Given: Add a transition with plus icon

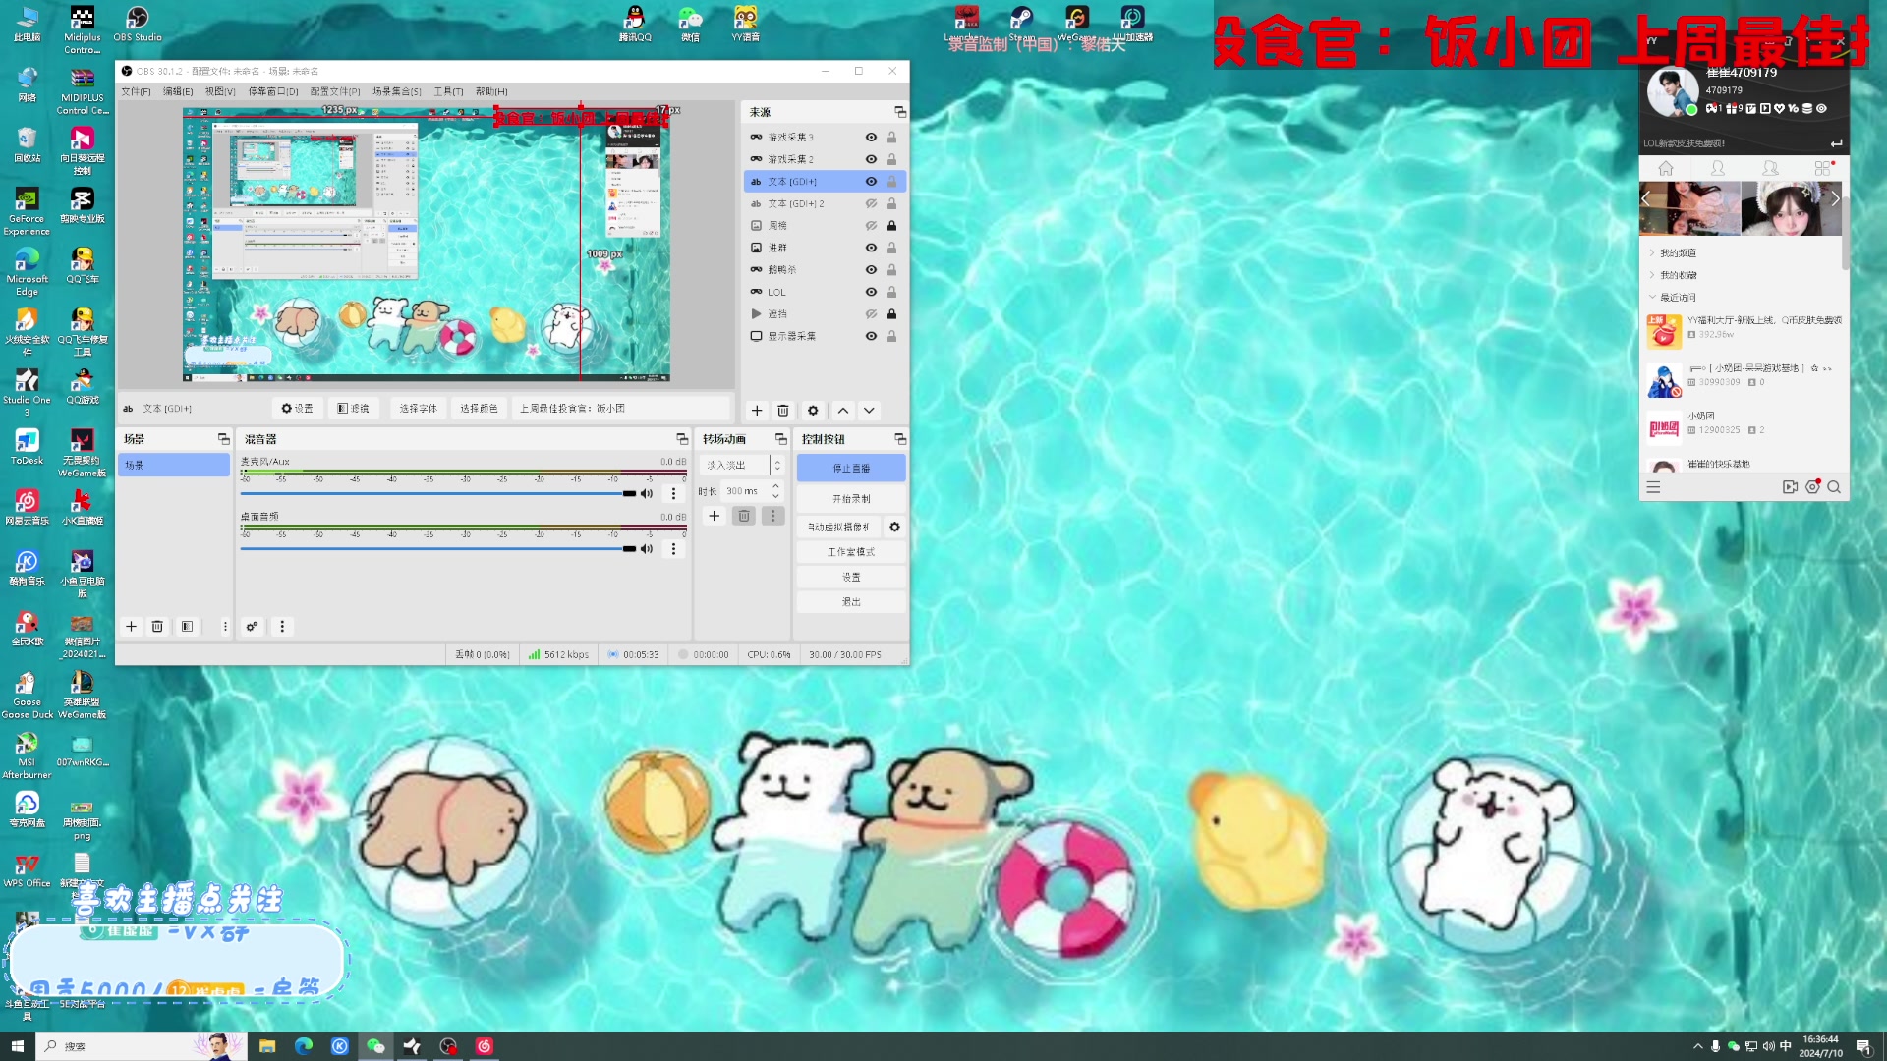Looking at the screenshot, I should tap(715, 516).
